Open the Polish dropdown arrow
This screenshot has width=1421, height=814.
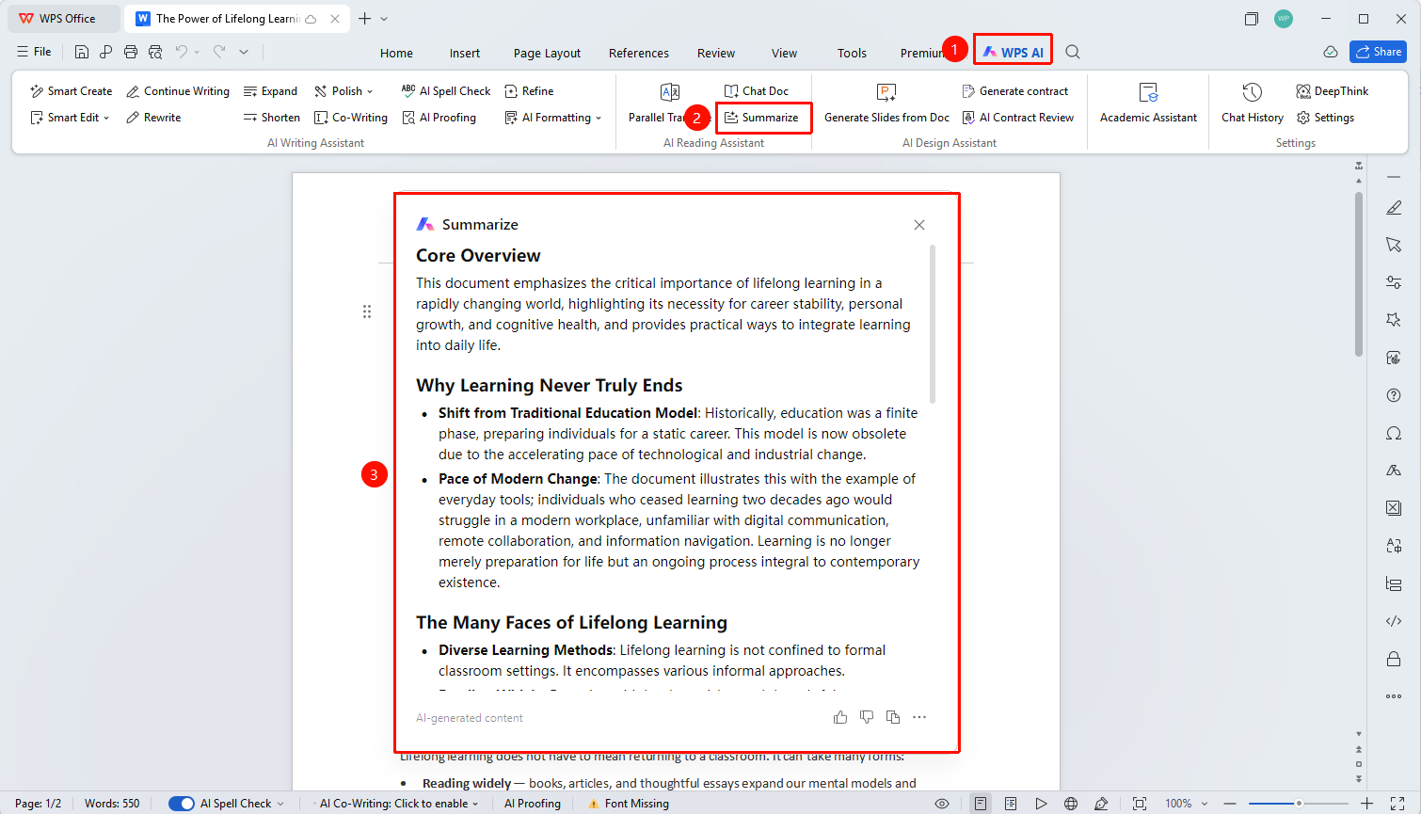[x=370, y=91]
